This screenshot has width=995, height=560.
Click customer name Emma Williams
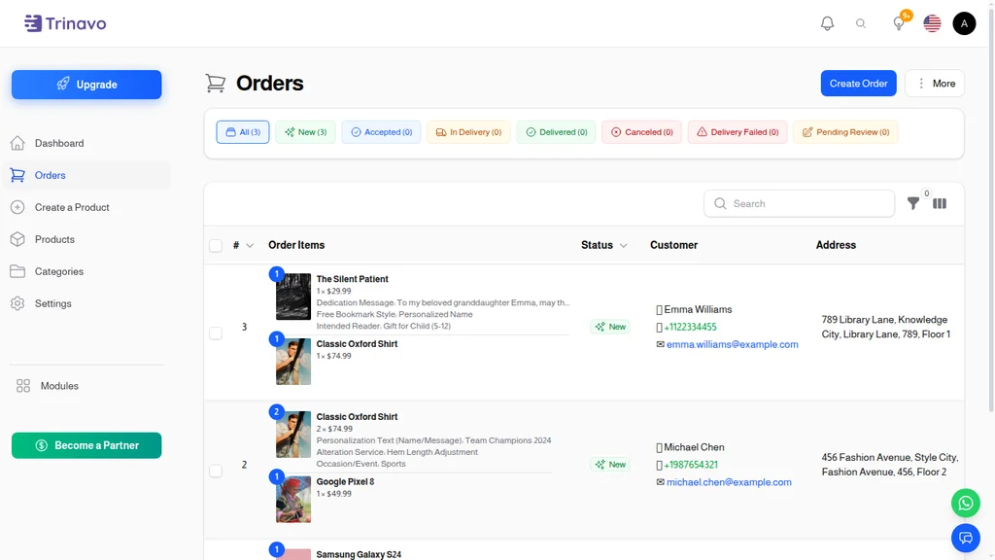[x=698, y=309]
